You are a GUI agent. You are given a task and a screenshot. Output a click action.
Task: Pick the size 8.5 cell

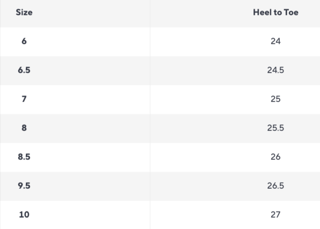click(24, 157)
